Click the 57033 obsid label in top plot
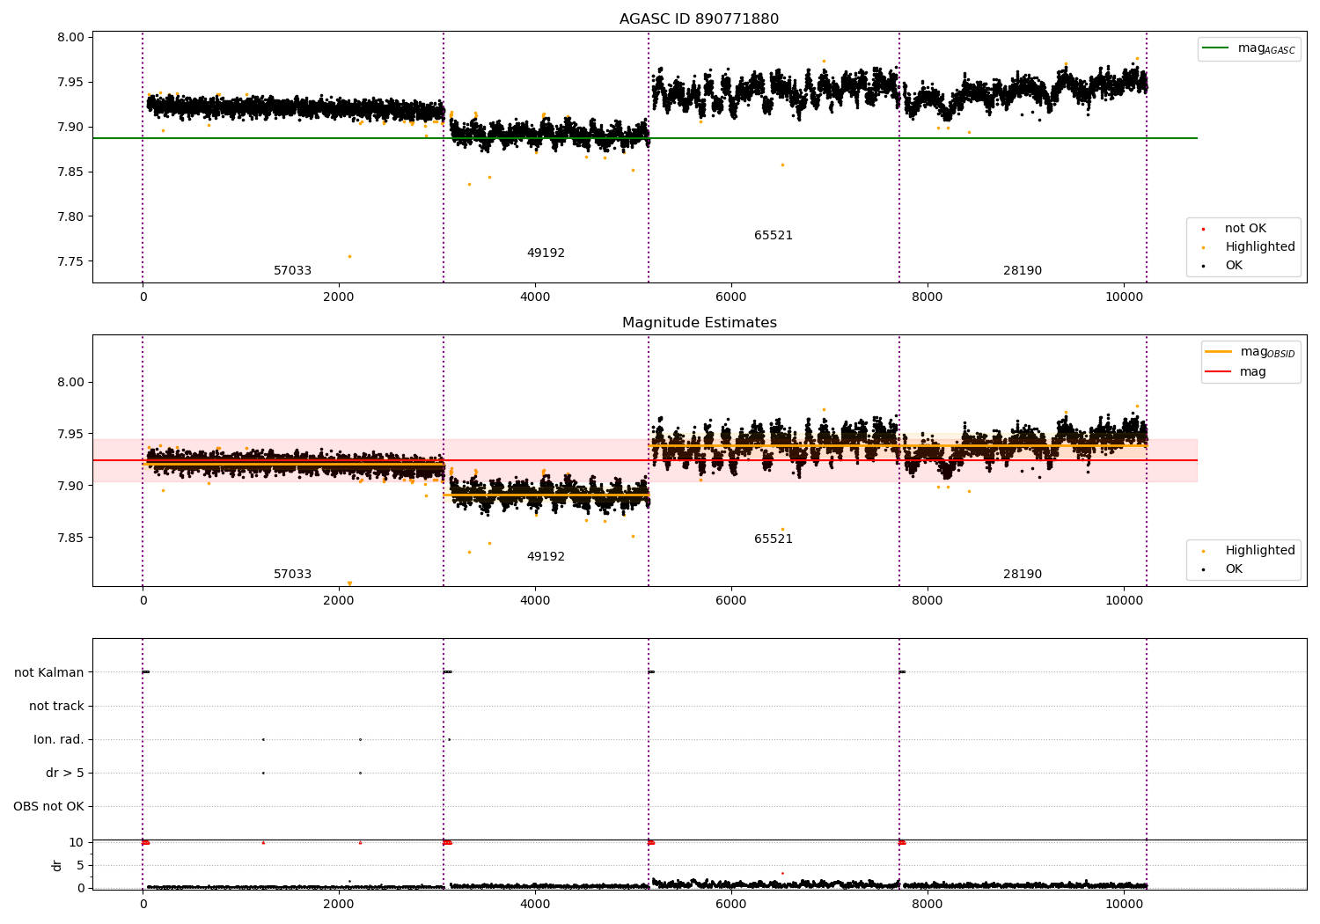Image resolution: width=1320 pixels, height=924 pixels. coord(292,271)
